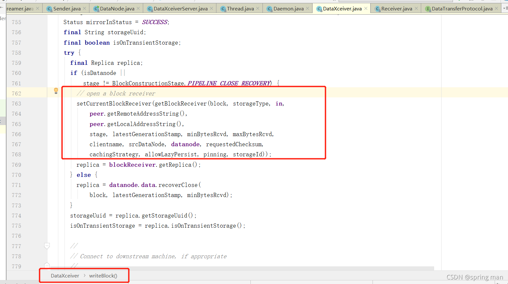Click the 'open a block receiver' comment
Image resolution: width=508 pixels, height=284 pixels.
click(116, 93)
